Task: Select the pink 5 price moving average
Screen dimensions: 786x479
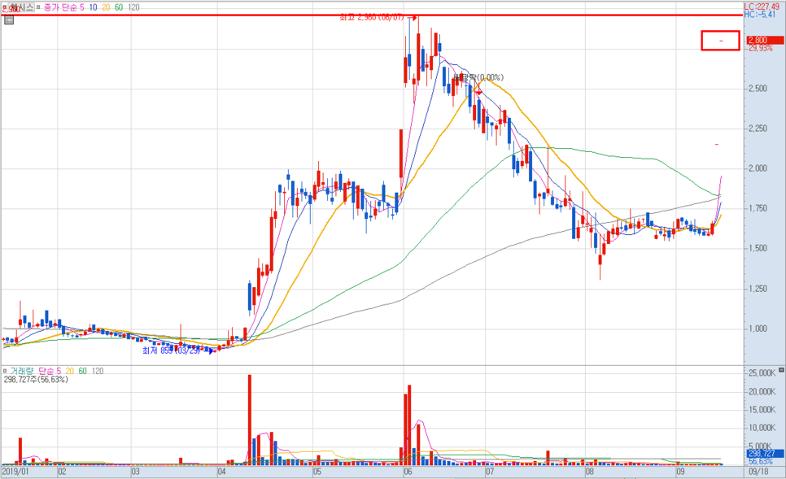Action: (82, 7)
